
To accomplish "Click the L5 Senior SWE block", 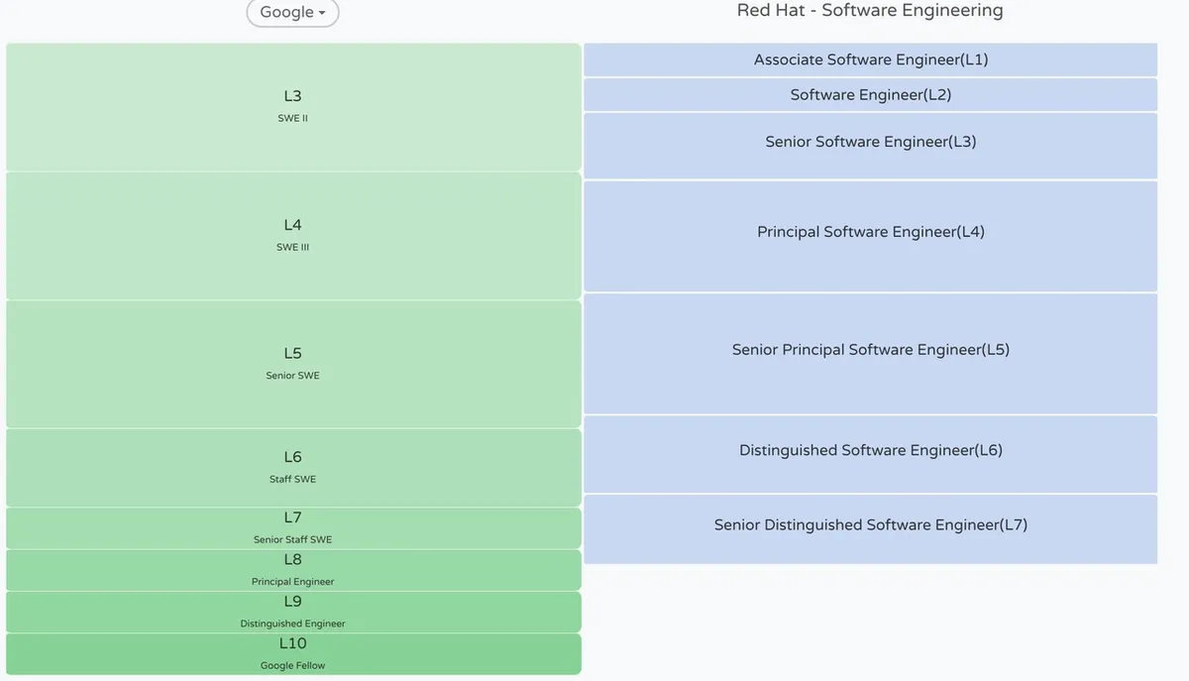I will pos(293,363).
